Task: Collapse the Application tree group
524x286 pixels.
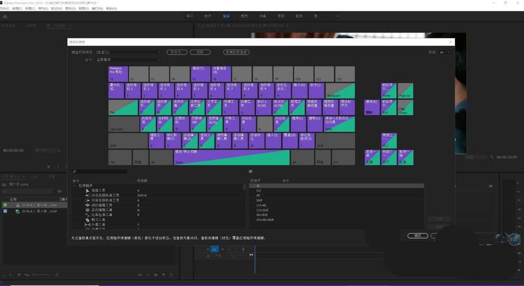Action: coord(74,186)
